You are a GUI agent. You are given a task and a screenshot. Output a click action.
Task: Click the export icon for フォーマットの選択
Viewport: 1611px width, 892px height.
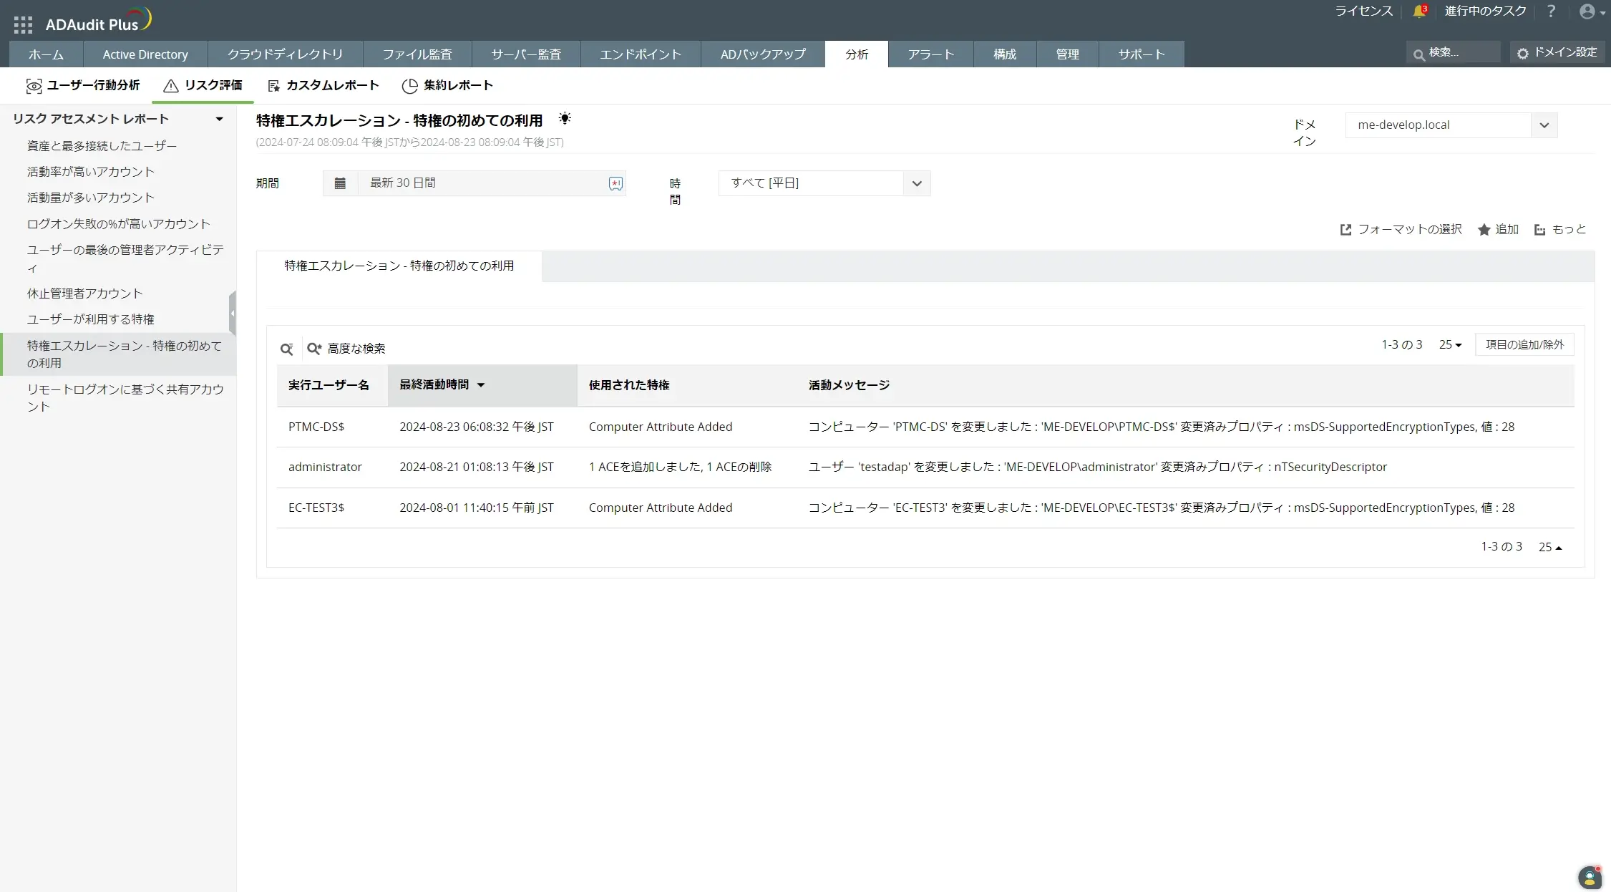[1345, 230]
